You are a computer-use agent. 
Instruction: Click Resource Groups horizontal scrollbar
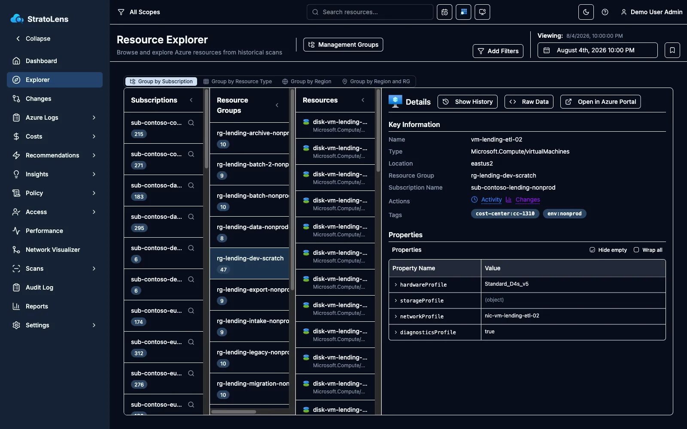[x=234, y=412]
